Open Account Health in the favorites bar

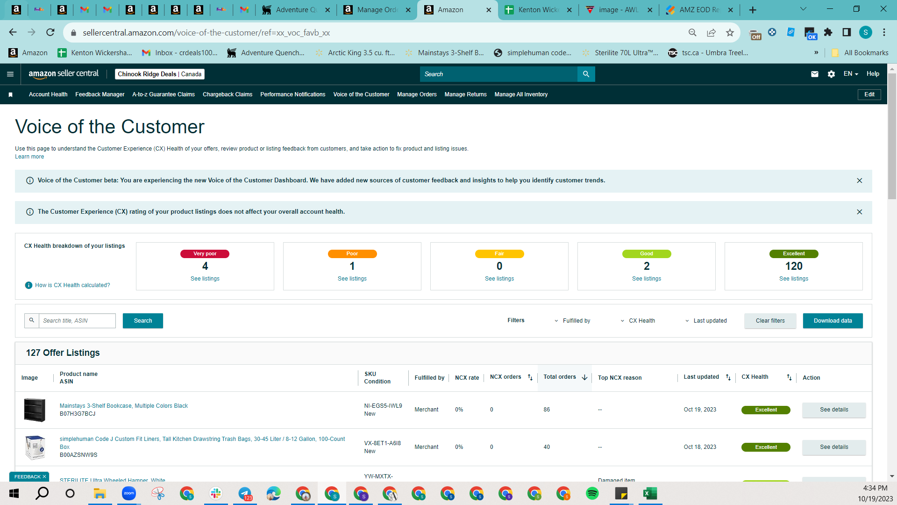point(48,94)
